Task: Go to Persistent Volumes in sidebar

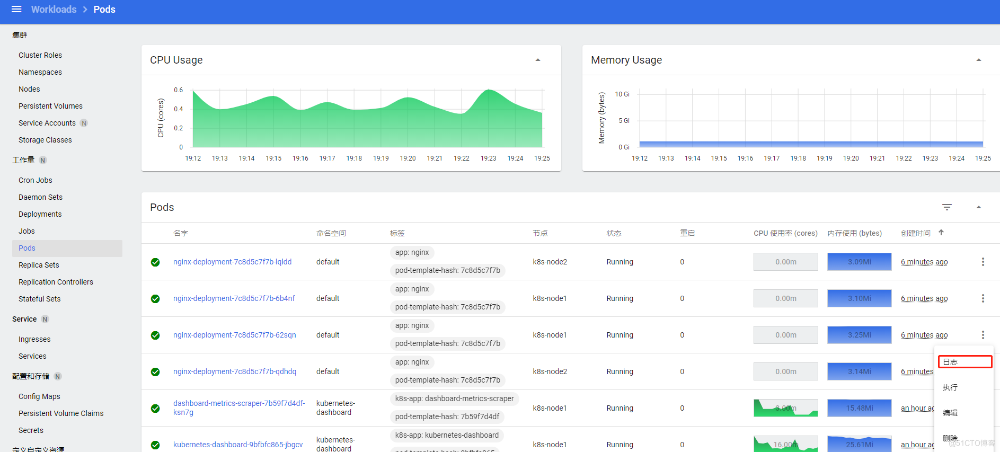Action: tap(50, 106)
